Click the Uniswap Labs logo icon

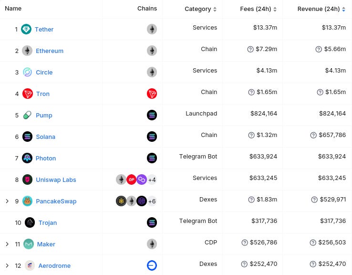(27, 180)
